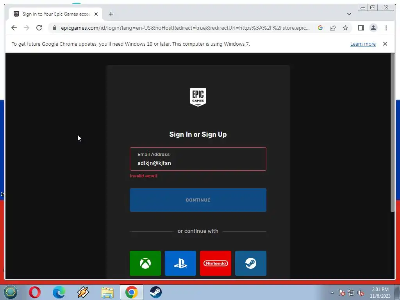Click the CONTINUE button
Image resolution: width=400 pixels, height=300 pixels.
198,200
